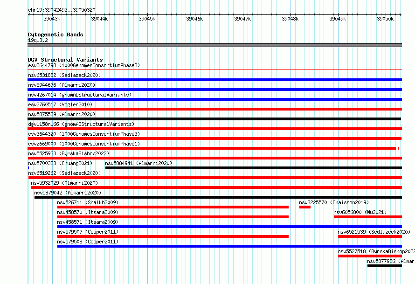Viewport: 415px width, 284px height.
Task: Click the short red nsv3225570 bar
Action: point(305,207)
